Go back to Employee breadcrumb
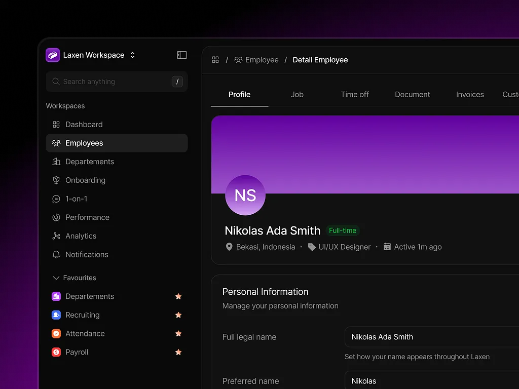 [256, 60]
